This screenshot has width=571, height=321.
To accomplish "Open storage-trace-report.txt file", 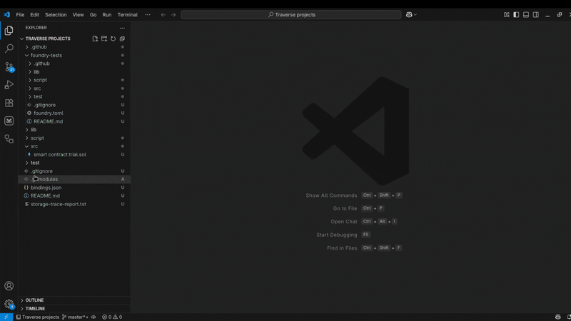I will pos(74,204).
